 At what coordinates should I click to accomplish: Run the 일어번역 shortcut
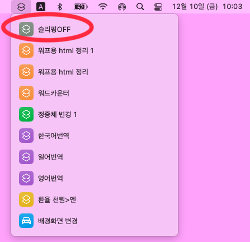coord(95,157)
